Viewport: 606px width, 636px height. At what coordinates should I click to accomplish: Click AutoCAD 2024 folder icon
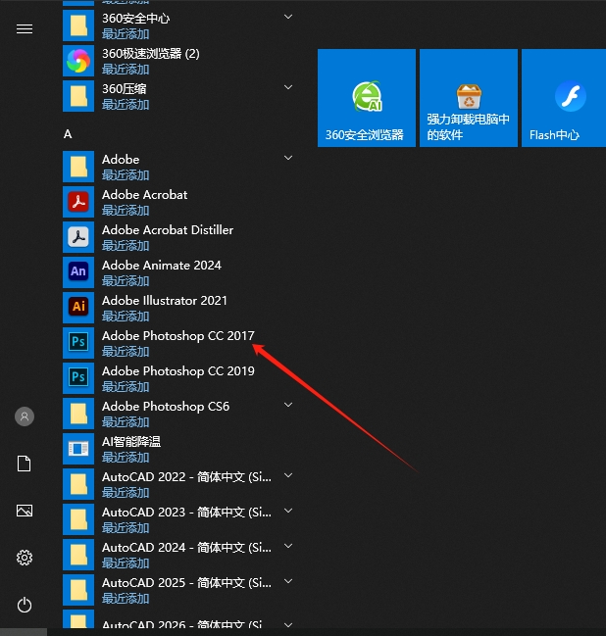78,555
